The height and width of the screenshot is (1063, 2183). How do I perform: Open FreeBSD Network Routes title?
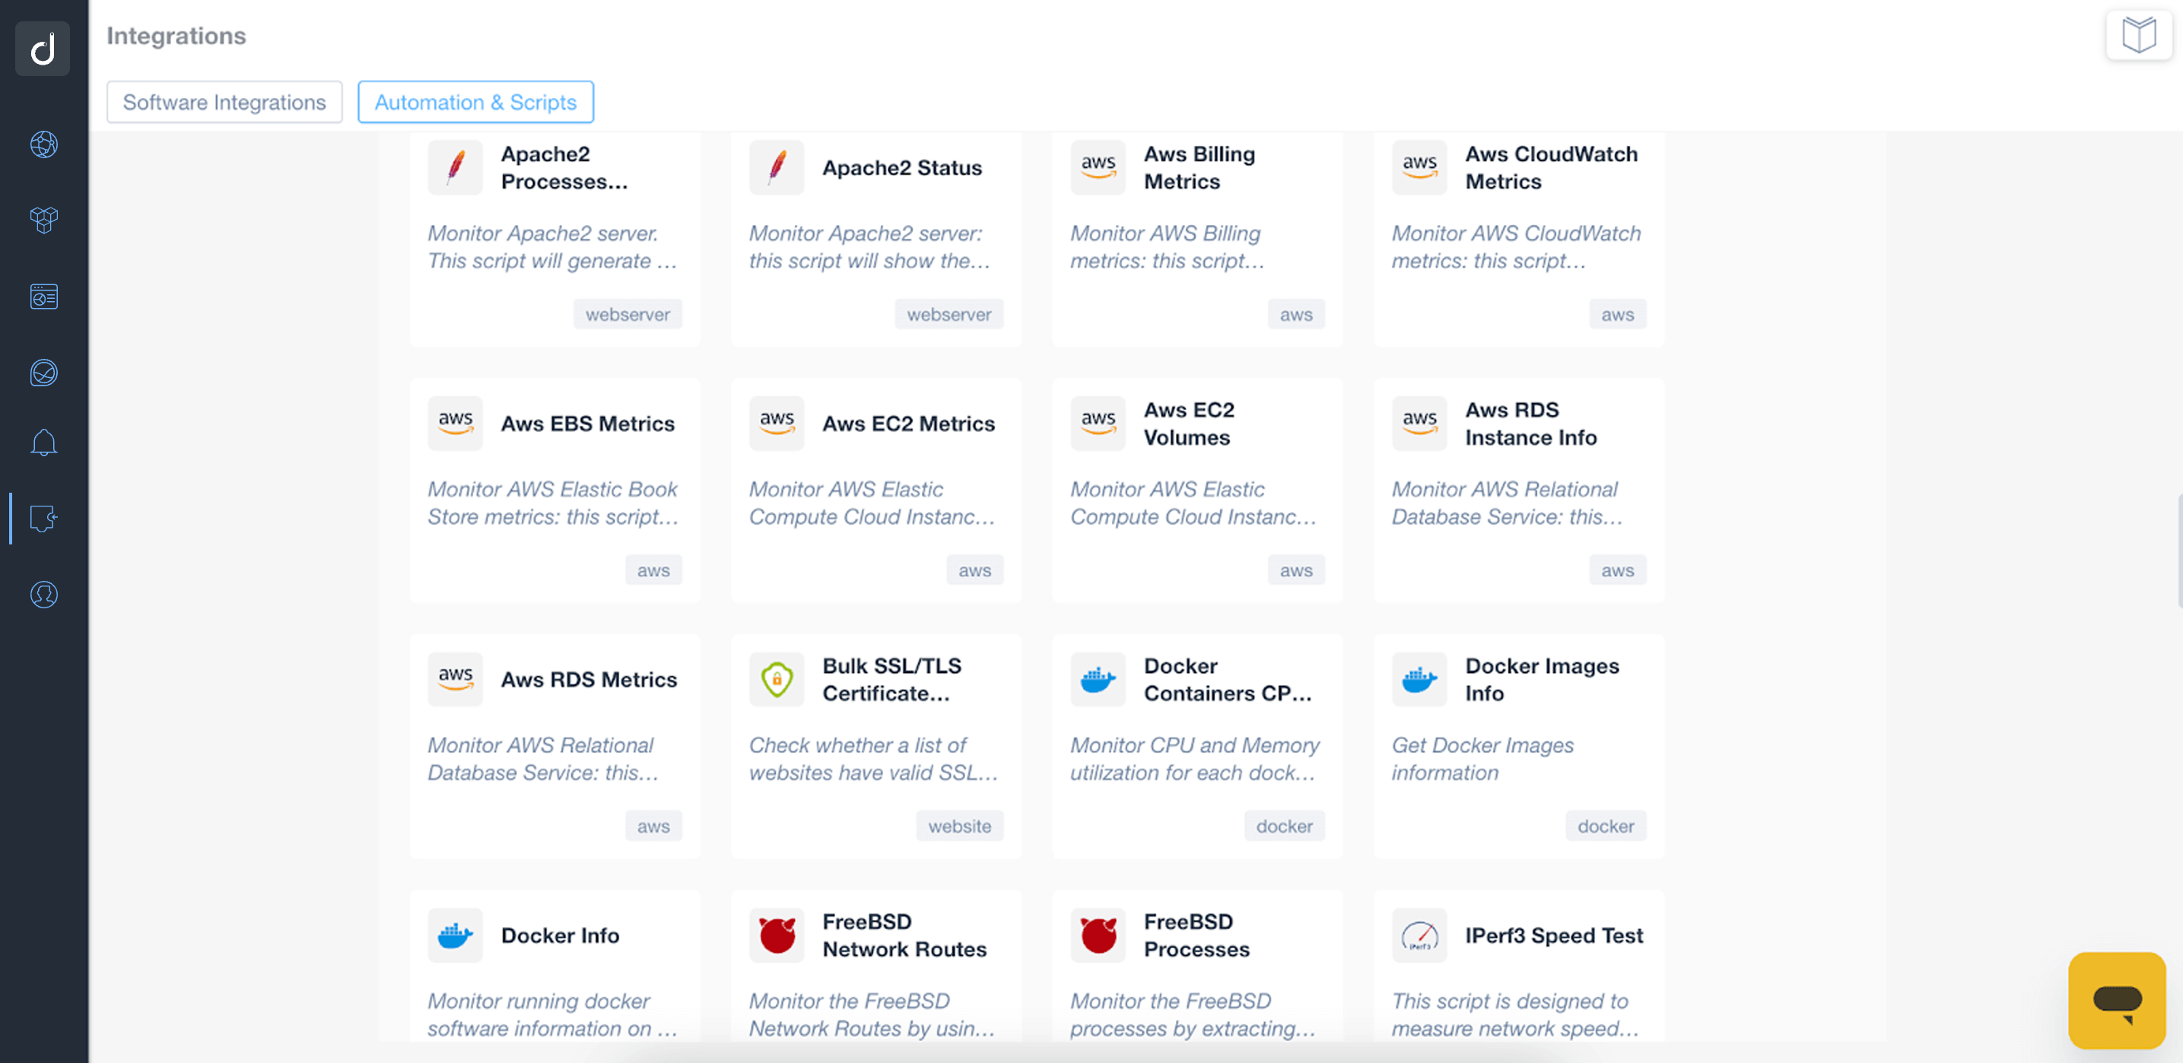point(904,935)
